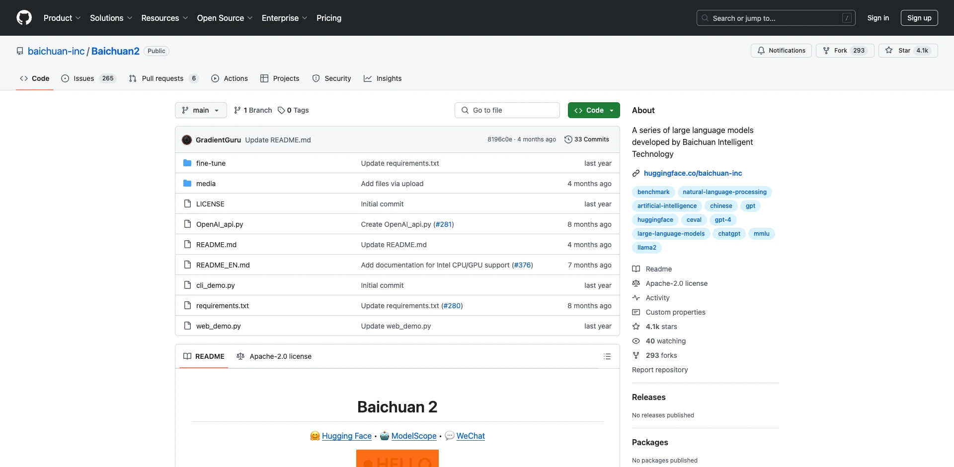
Task: Click Report repository link
Action: coord(660,370)
